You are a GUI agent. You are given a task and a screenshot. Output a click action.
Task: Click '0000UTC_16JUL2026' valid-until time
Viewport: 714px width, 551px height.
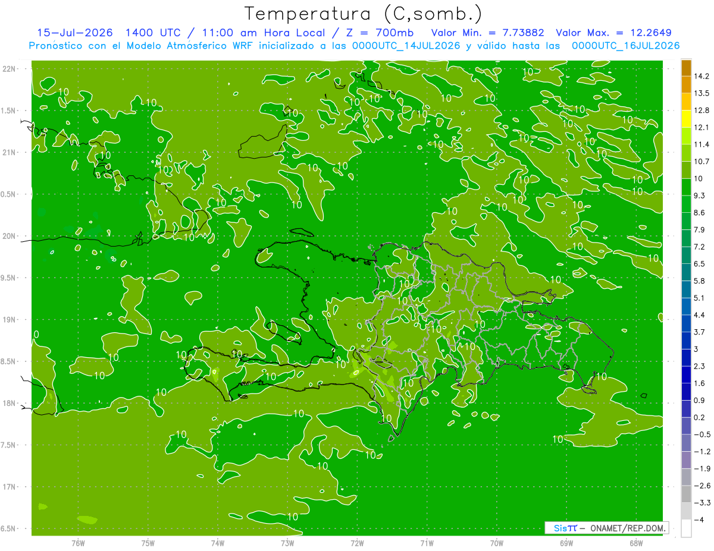pos(625,46)
